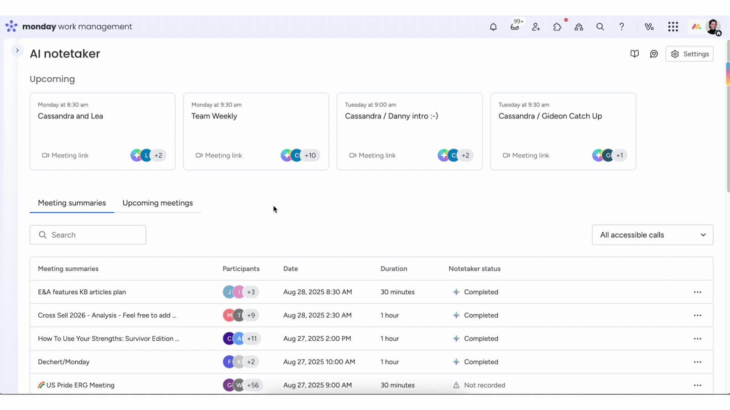Open Team Weekly meeting link

(x=219, y=155)
